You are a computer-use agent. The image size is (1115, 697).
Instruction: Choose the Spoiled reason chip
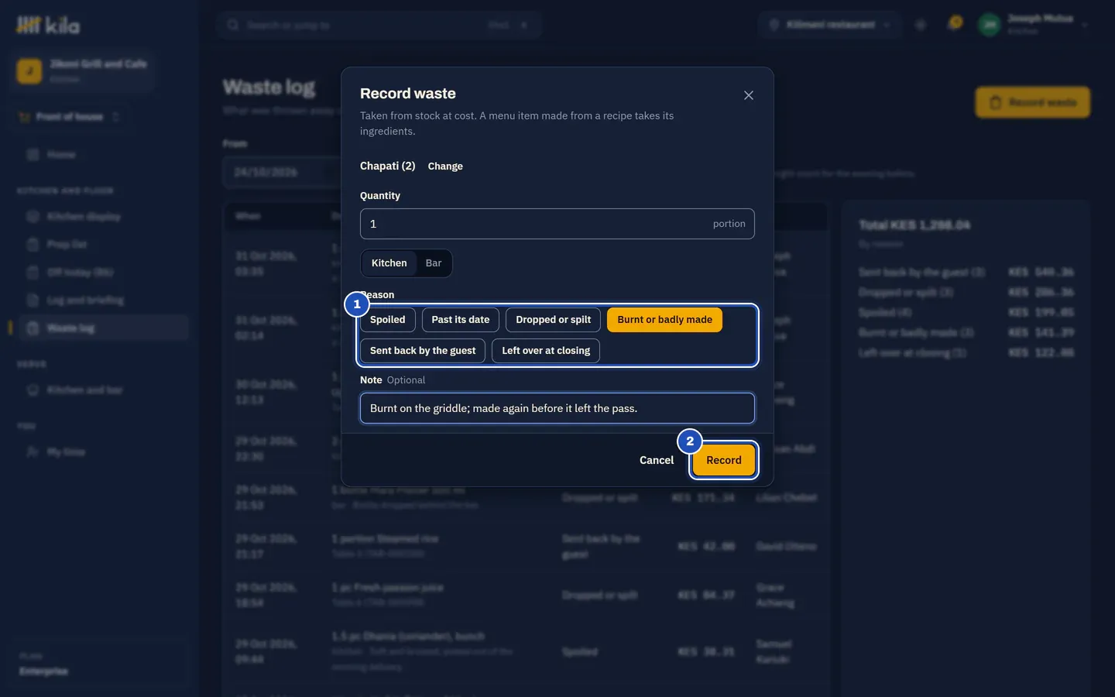387,320
